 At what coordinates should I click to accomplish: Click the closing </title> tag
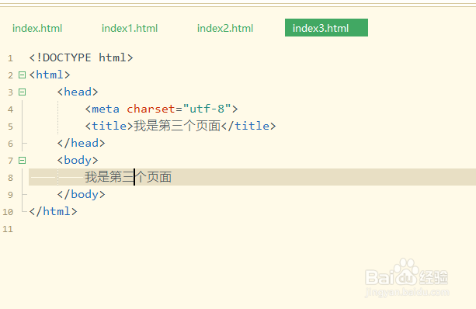[248, 126]
